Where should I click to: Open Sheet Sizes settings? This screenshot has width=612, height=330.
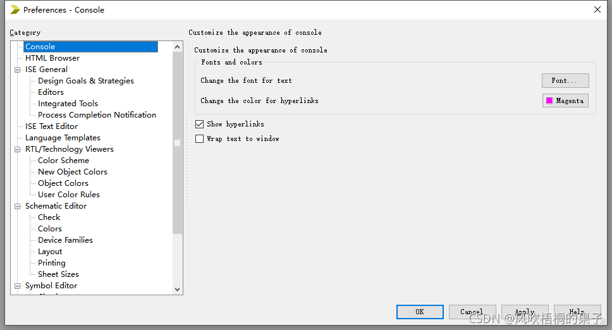[58, 274]
